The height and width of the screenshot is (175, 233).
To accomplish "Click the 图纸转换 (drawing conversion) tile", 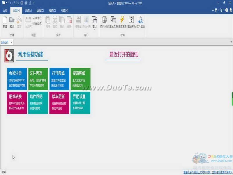I will [17, 103].
